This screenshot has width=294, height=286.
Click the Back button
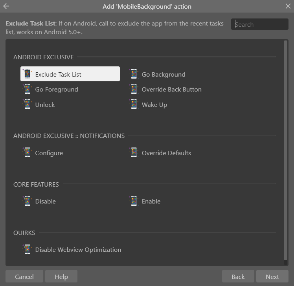pos(238,277)
